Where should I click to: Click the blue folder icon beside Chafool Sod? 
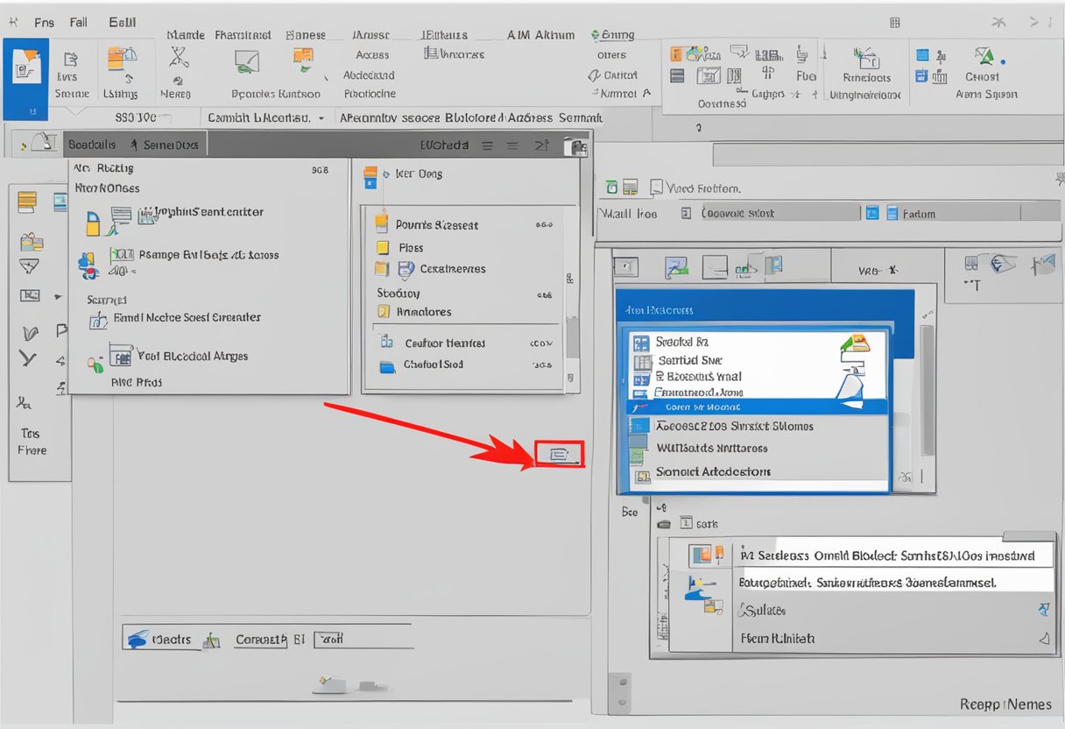387,366
